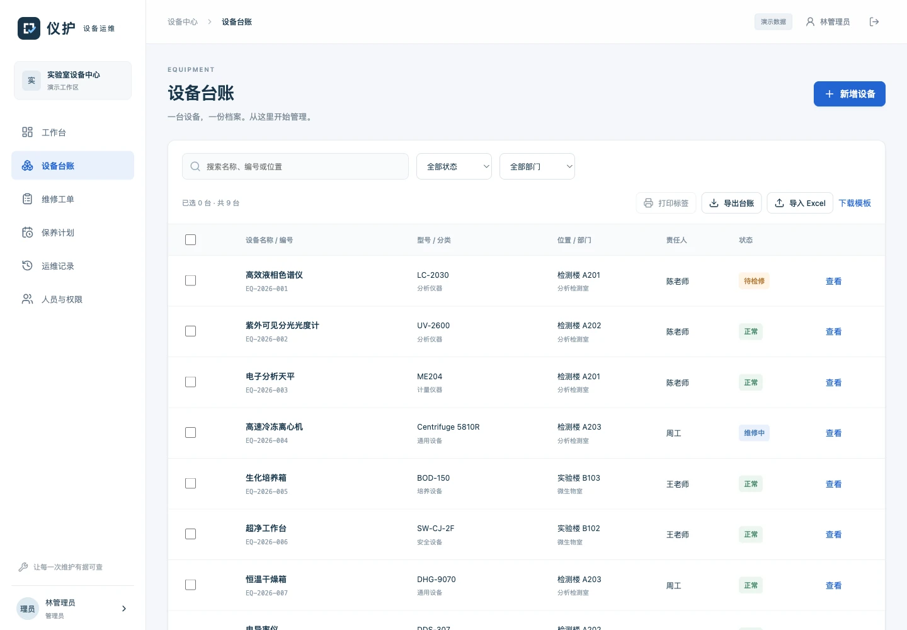Click the 搜索名称、编号或位置 search field
The height and width of the screenshot is (630, 907).
(295, 166)
